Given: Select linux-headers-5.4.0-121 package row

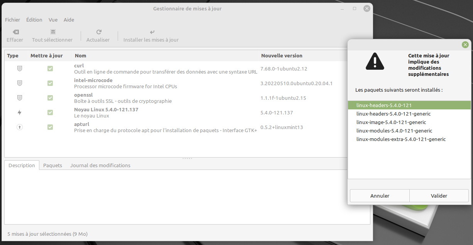Looking at the screenshot, I should click(409, 105).
